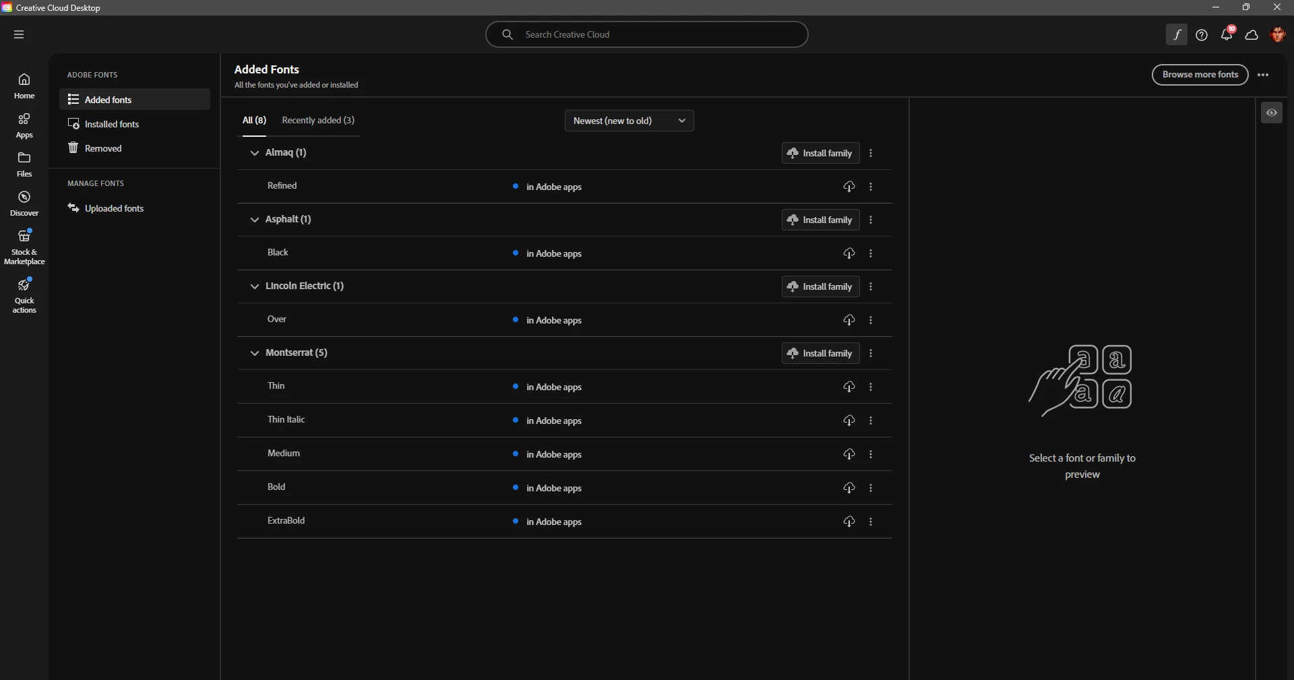Viewport: 1294px width, 680px height.
Task: Select the Black font name
Action: click(x=278, y=252)
